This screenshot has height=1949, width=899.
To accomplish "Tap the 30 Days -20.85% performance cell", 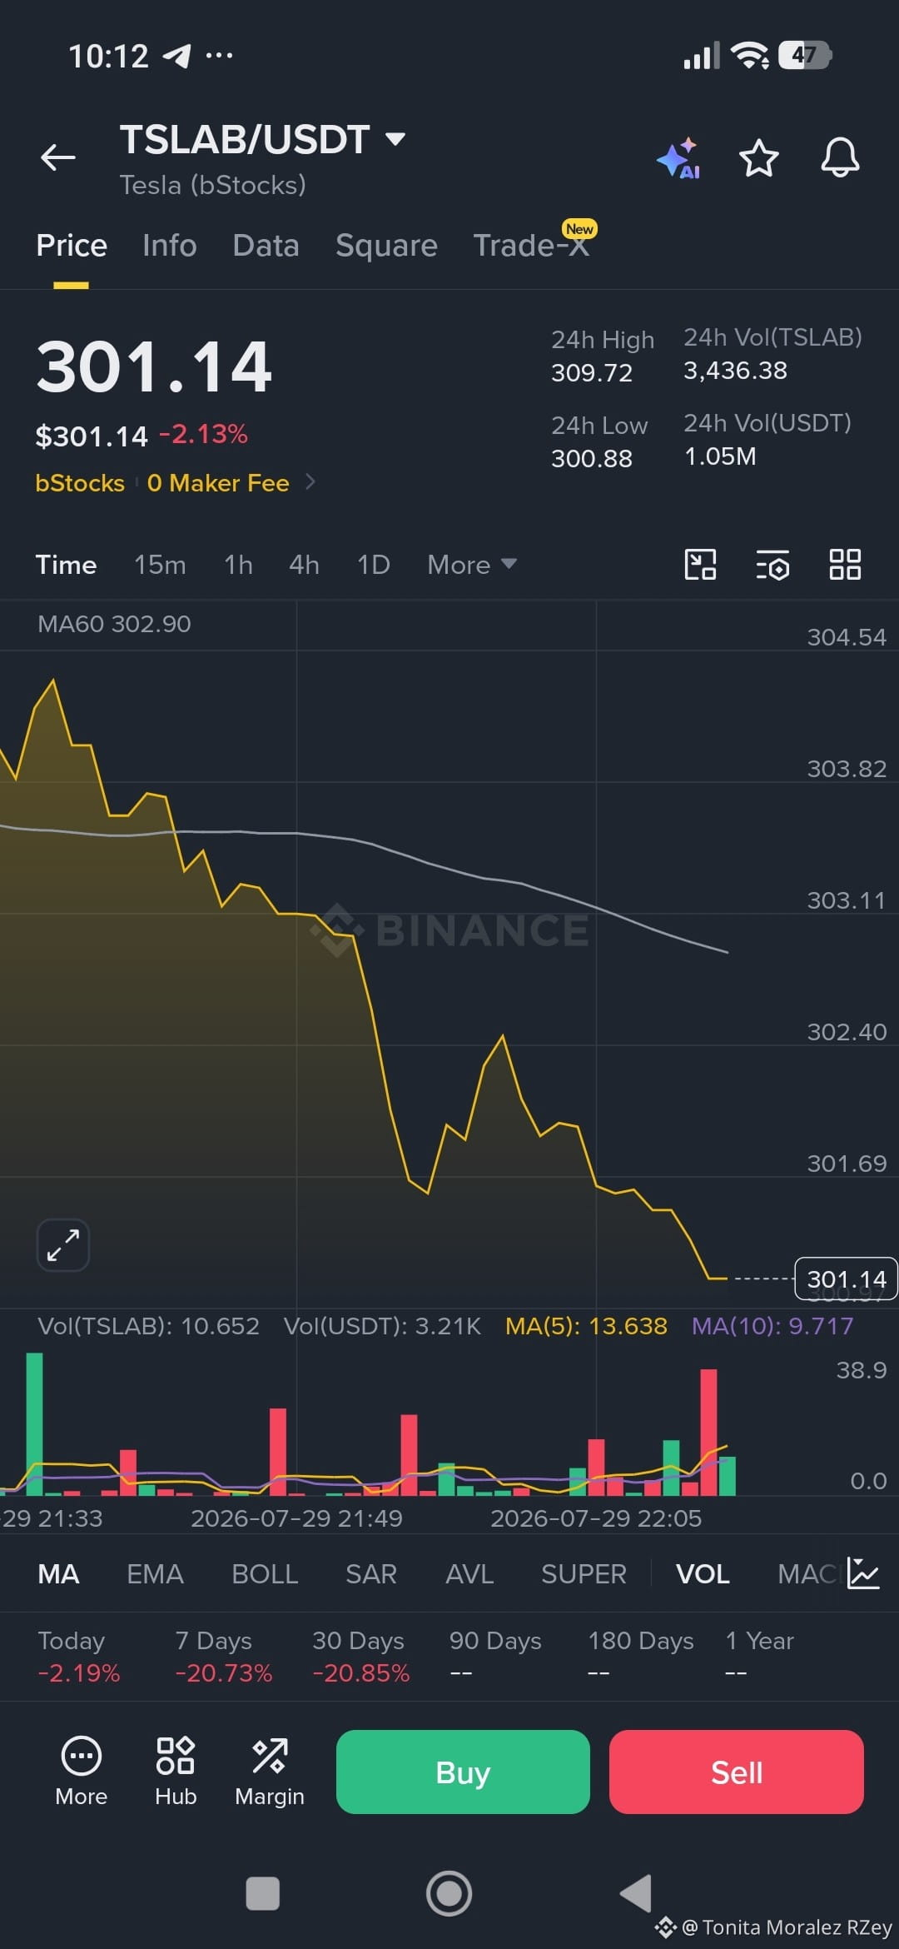I will click(x=360, y=1657).
